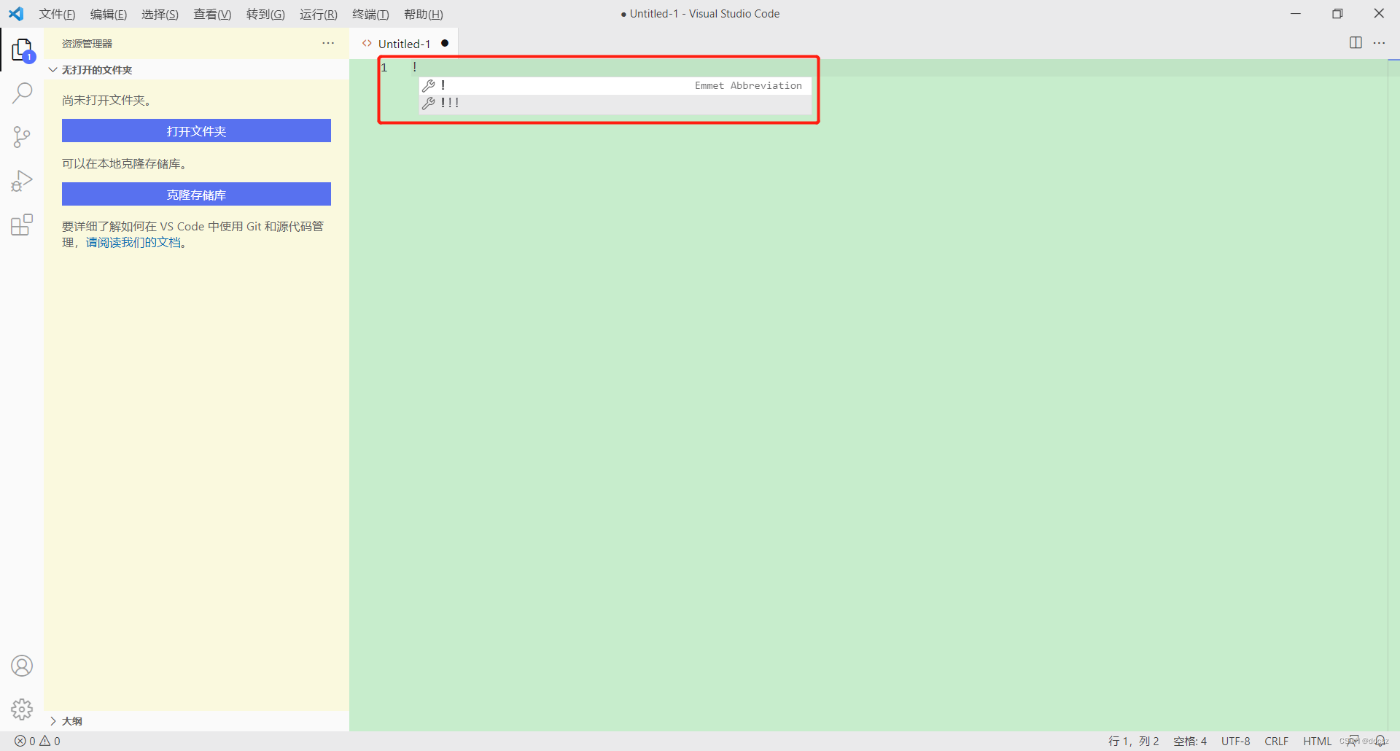This screenshot has width=1400, height=751.
Task: Open editor more actions ellipsis
Action: (x=1379, y=43)
